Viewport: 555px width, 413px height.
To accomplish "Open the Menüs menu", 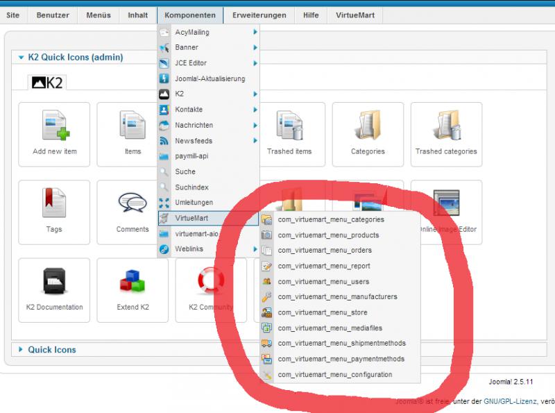I will click(x=99, y=15).
